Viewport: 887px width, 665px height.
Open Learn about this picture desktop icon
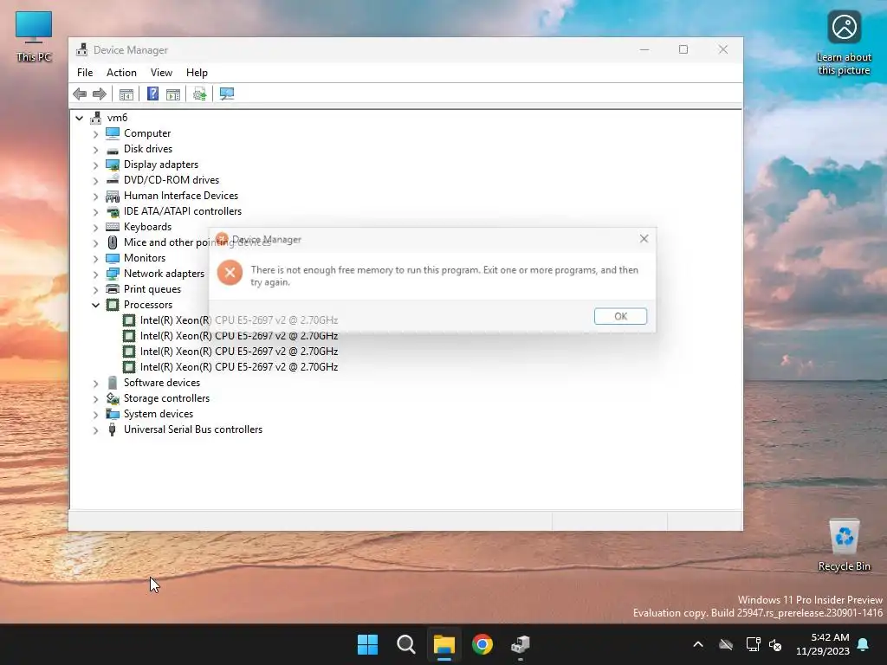(844, 43)
